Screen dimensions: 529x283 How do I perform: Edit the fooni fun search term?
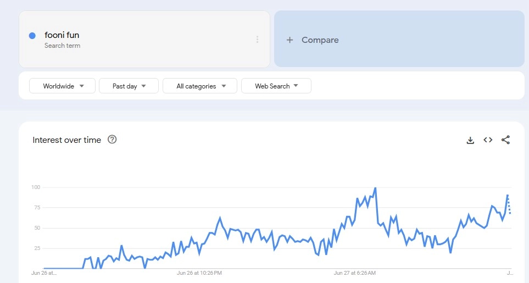click(x=62, y=35)
